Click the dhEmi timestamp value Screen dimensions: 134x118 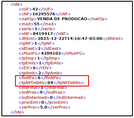70,39
